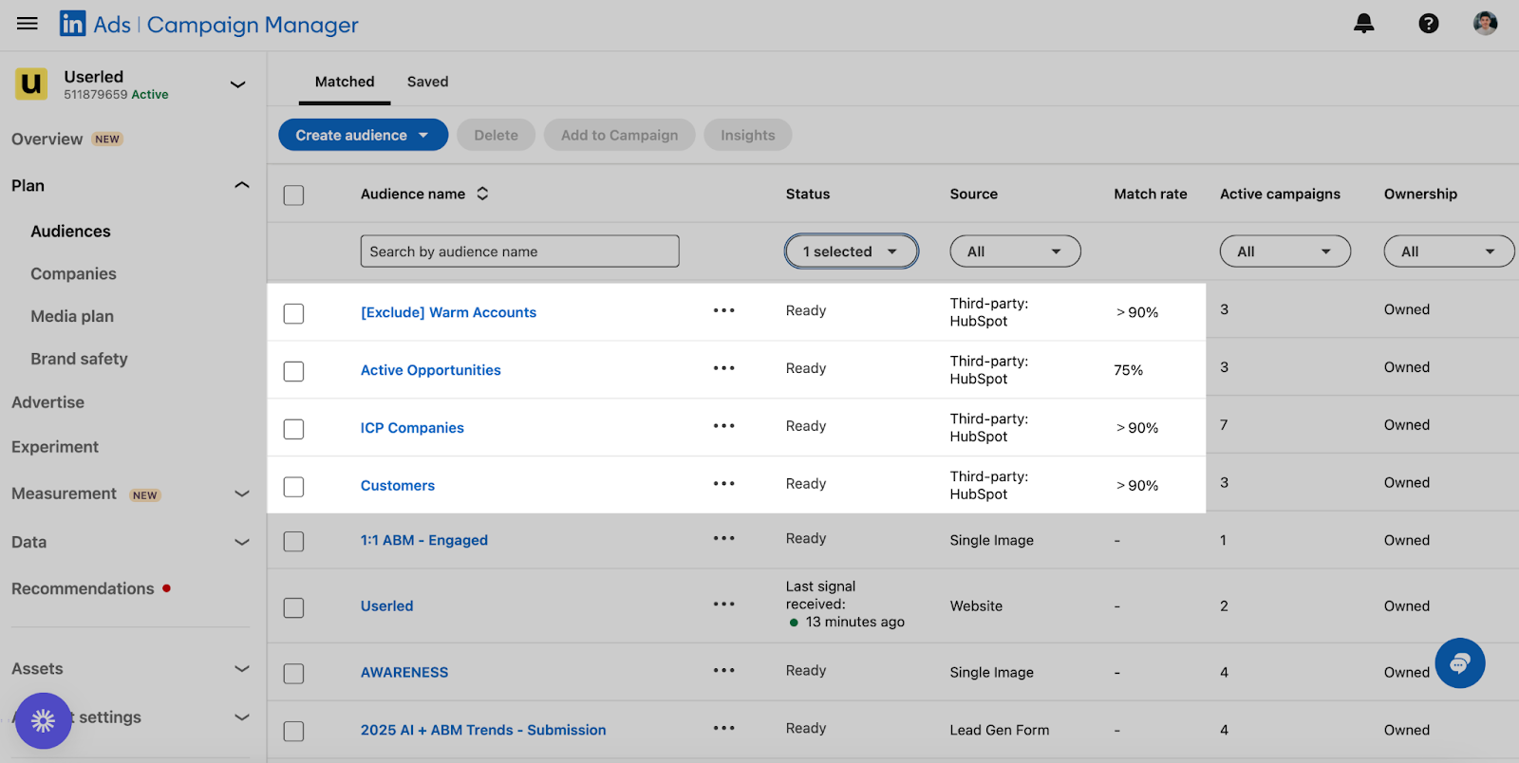Switch to the Matched tab
Image resolution: width=1519 pixels, height=763 pixels.
click(x=345, y=82)
